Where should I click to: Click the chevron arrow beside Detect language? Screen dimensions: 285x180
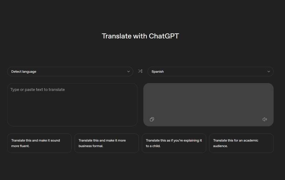(129, 71)
